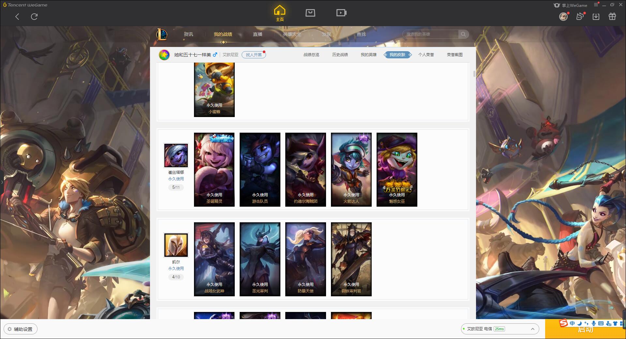626x339 pixels.
Task: Click the 辅助设置 settings button
Action: pyautogui.click(x=21, y=329)
